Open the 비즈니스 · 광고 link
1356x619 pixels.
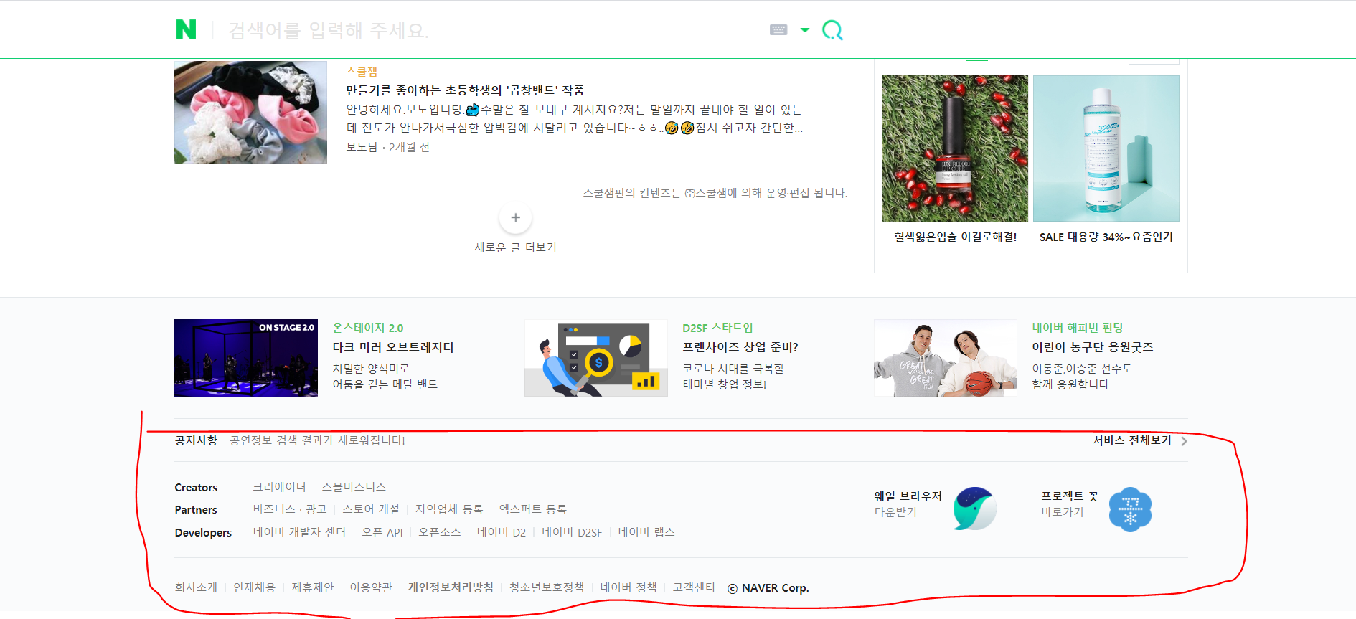[290, 509]
